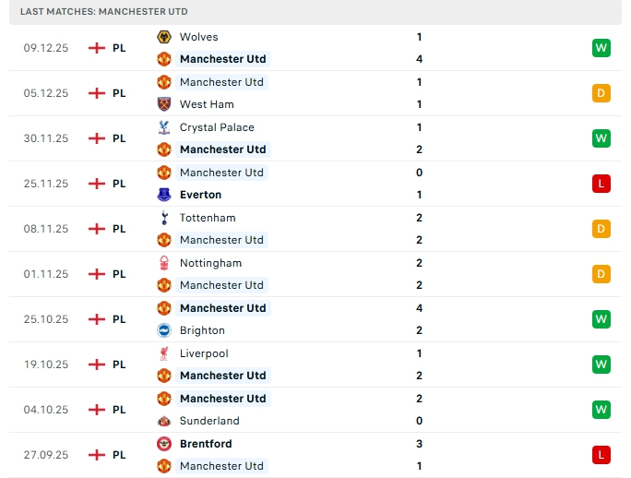Click the Tottenham cockerel crest
The height and width of the screenshot is (478, 631).
click(164, 218)
